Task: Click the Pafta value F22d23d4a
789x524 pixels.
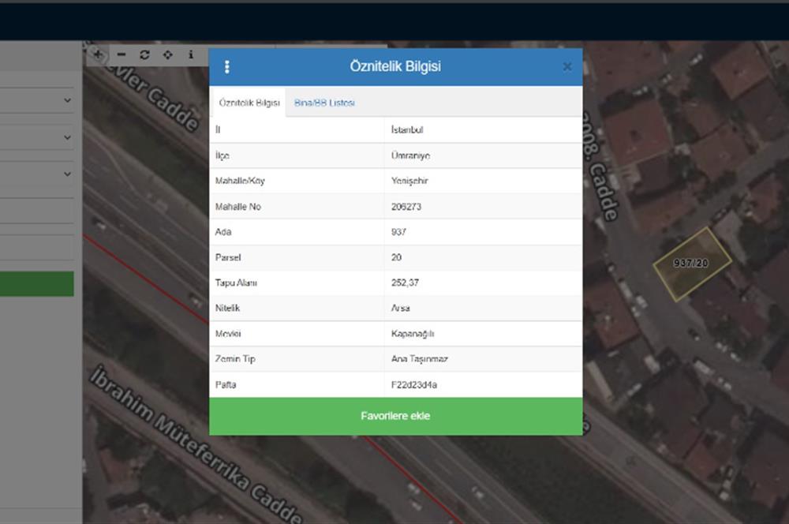Action: pos(414,385)
